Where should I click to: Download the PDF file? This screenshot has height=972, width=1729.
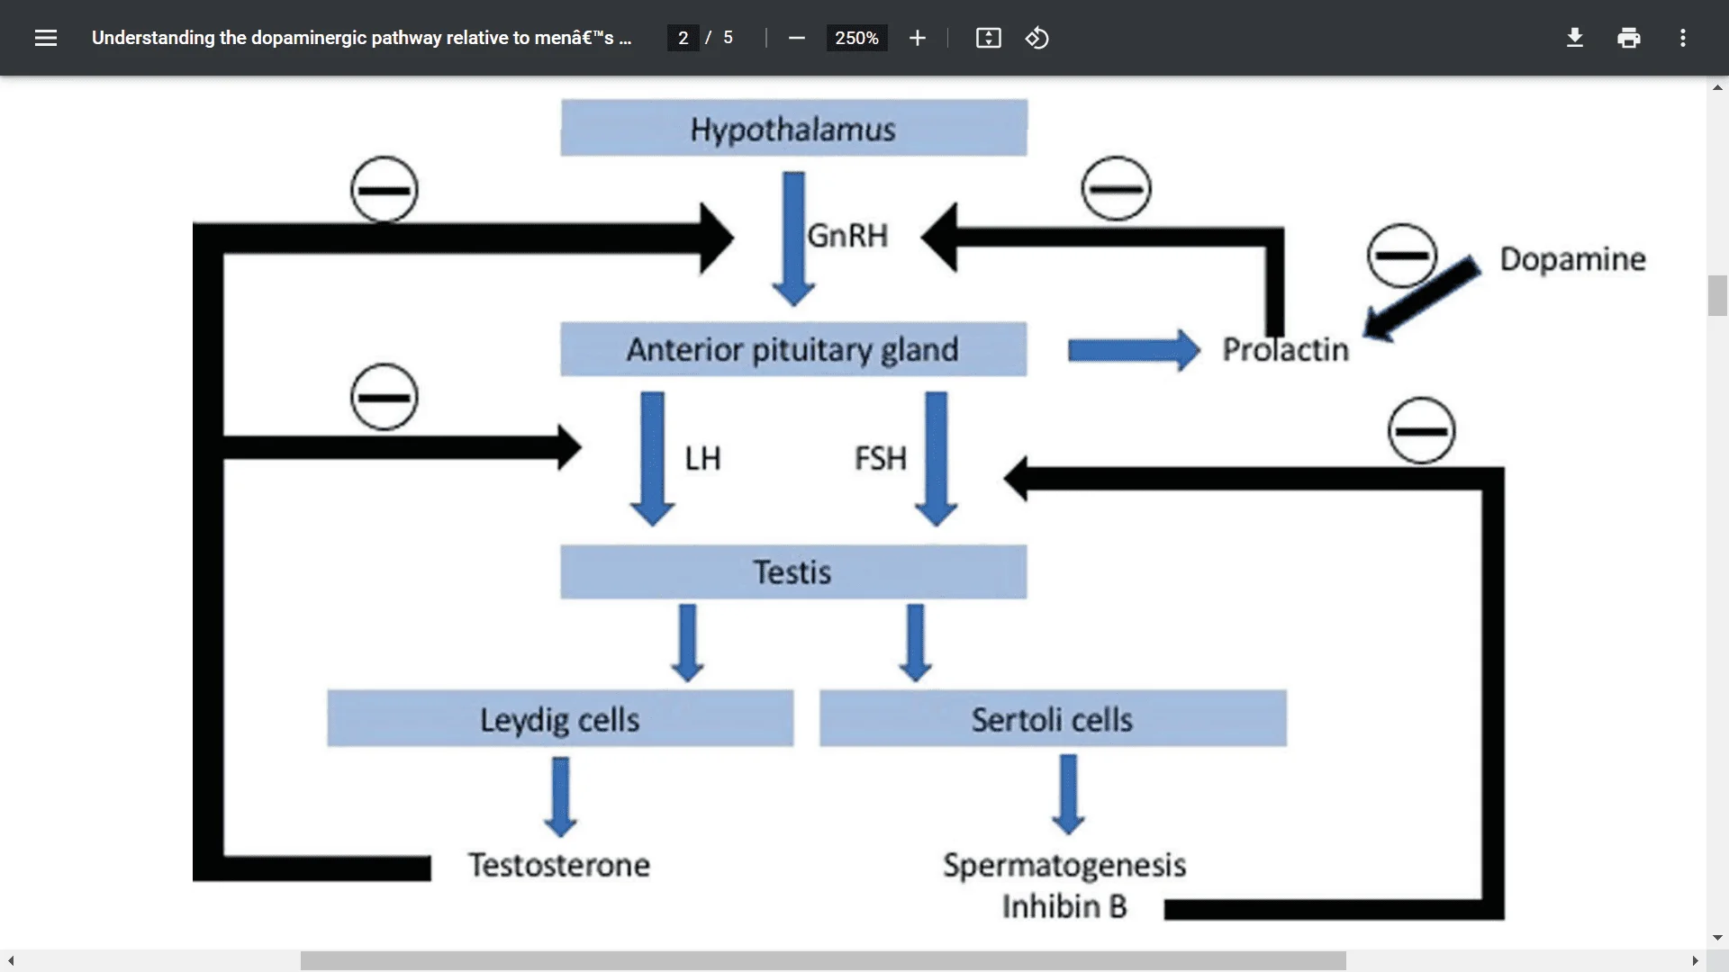1575,38
